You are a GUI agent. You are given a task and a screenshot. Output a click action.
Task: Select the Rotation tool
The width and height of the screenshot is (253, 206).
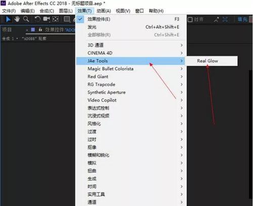click(37, 19)
